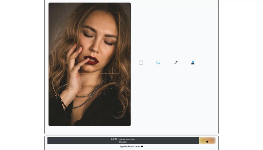The image size is (263, 150).
Task: Click the hand pointer icon on orange button
Action: coord(207,141)
